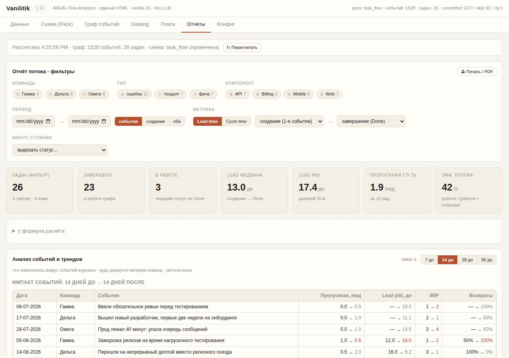The height and width of the screenshot is (358, 509).
Task: Open calendar picker of the start date field
Action: 49,121
